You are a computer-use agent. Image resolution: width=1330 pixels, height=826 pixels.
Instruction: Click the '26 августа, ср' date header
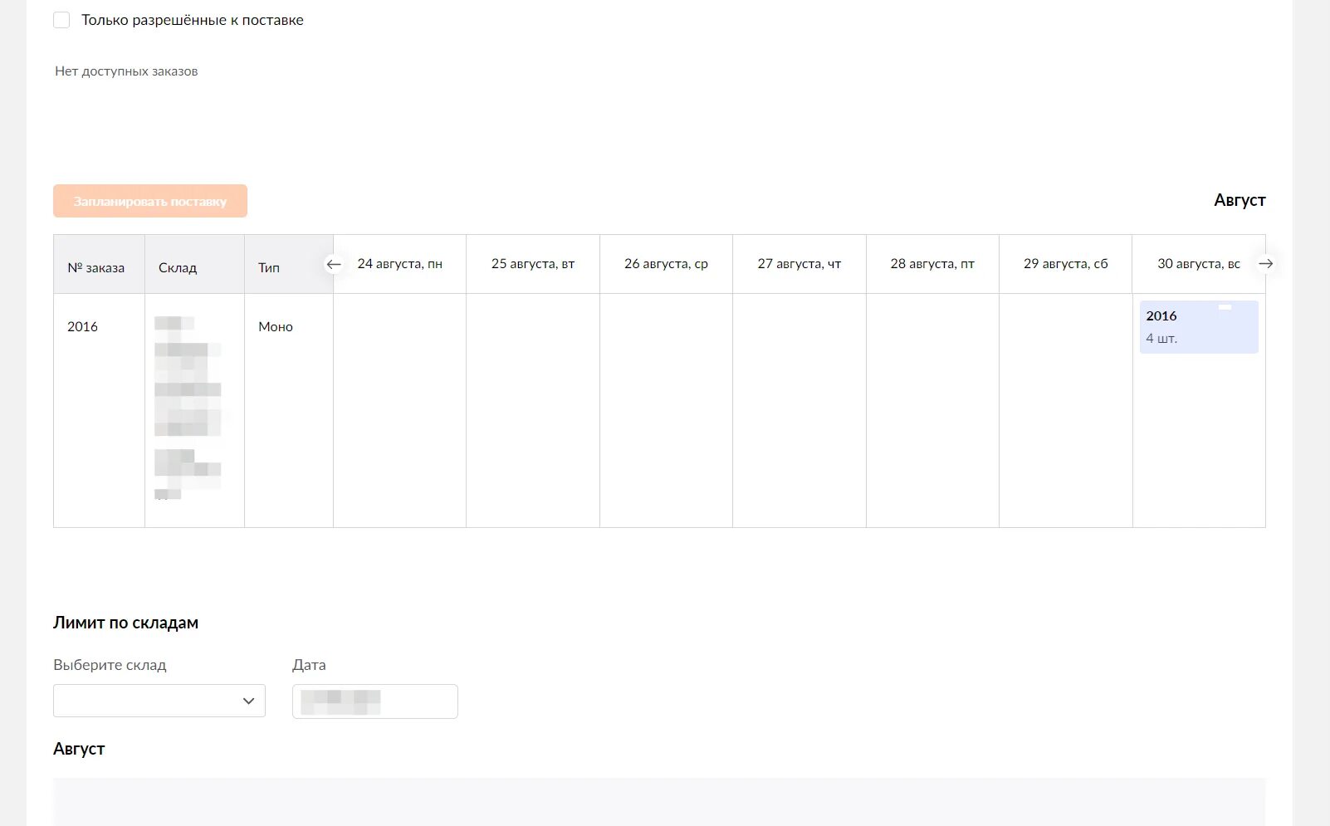[x=666, y=264]
